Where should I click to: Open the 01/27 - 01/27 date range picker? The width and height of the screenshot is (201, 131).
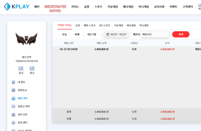(x=116, y=34)
